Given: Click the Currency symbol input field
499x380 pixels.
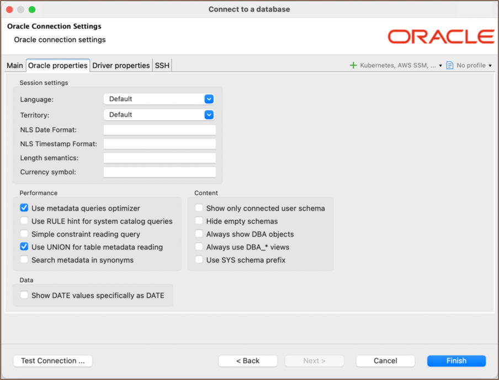Looking at the screenshot, I should pyautogui.click(x=159, y=172).
